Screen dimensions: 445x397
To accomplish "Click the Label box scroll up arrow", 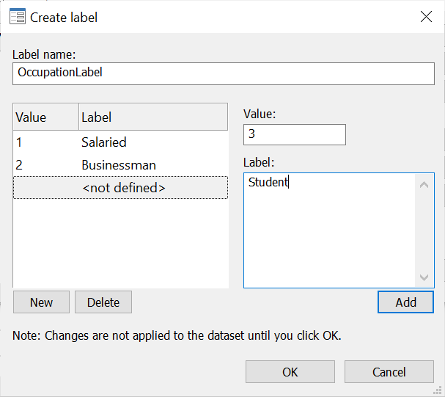I will (x=424, y=185).
